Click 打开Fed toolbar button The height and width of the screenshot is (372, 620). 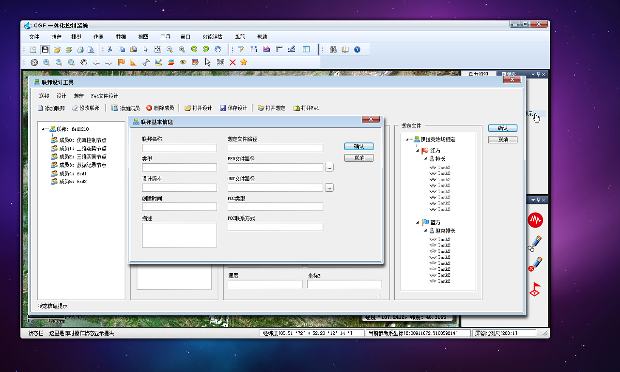point(306,108)
